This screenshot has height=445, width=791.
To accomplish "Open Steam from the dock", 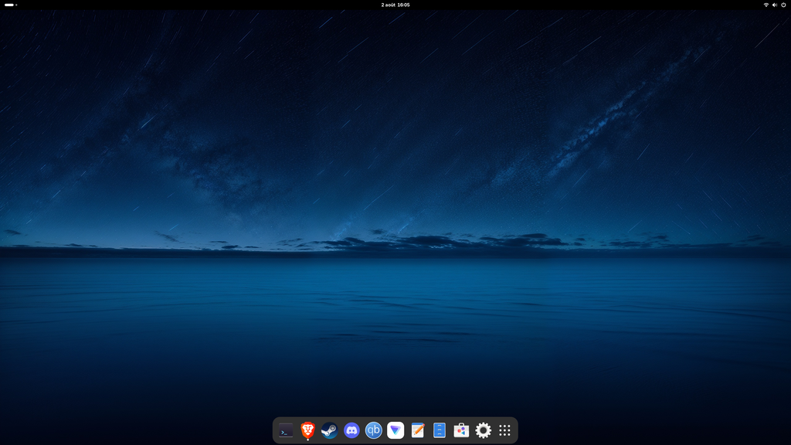I will tap(330, 430).
